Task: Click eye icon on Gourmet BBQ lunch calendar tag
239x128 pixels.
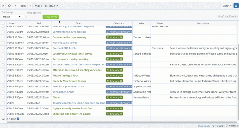Action: [x=131, y=48]
